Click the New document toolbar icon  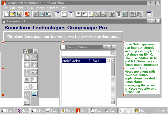(7, 14)
